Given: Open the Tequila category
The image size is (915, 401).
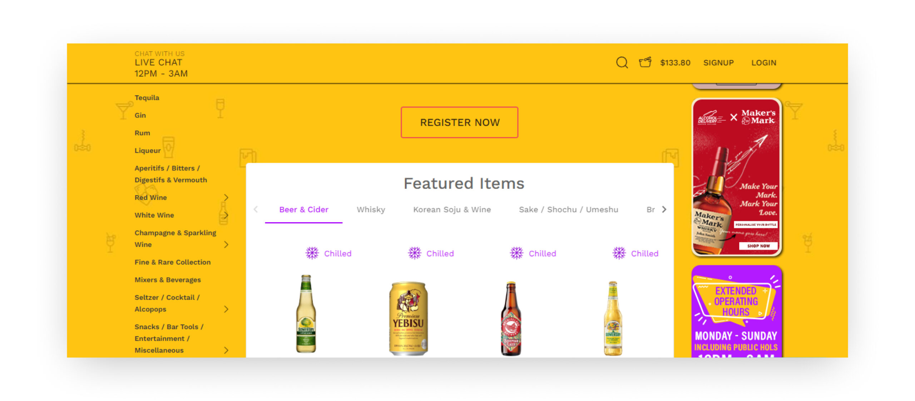Looking at the screenshot, I should click(147, 98).
